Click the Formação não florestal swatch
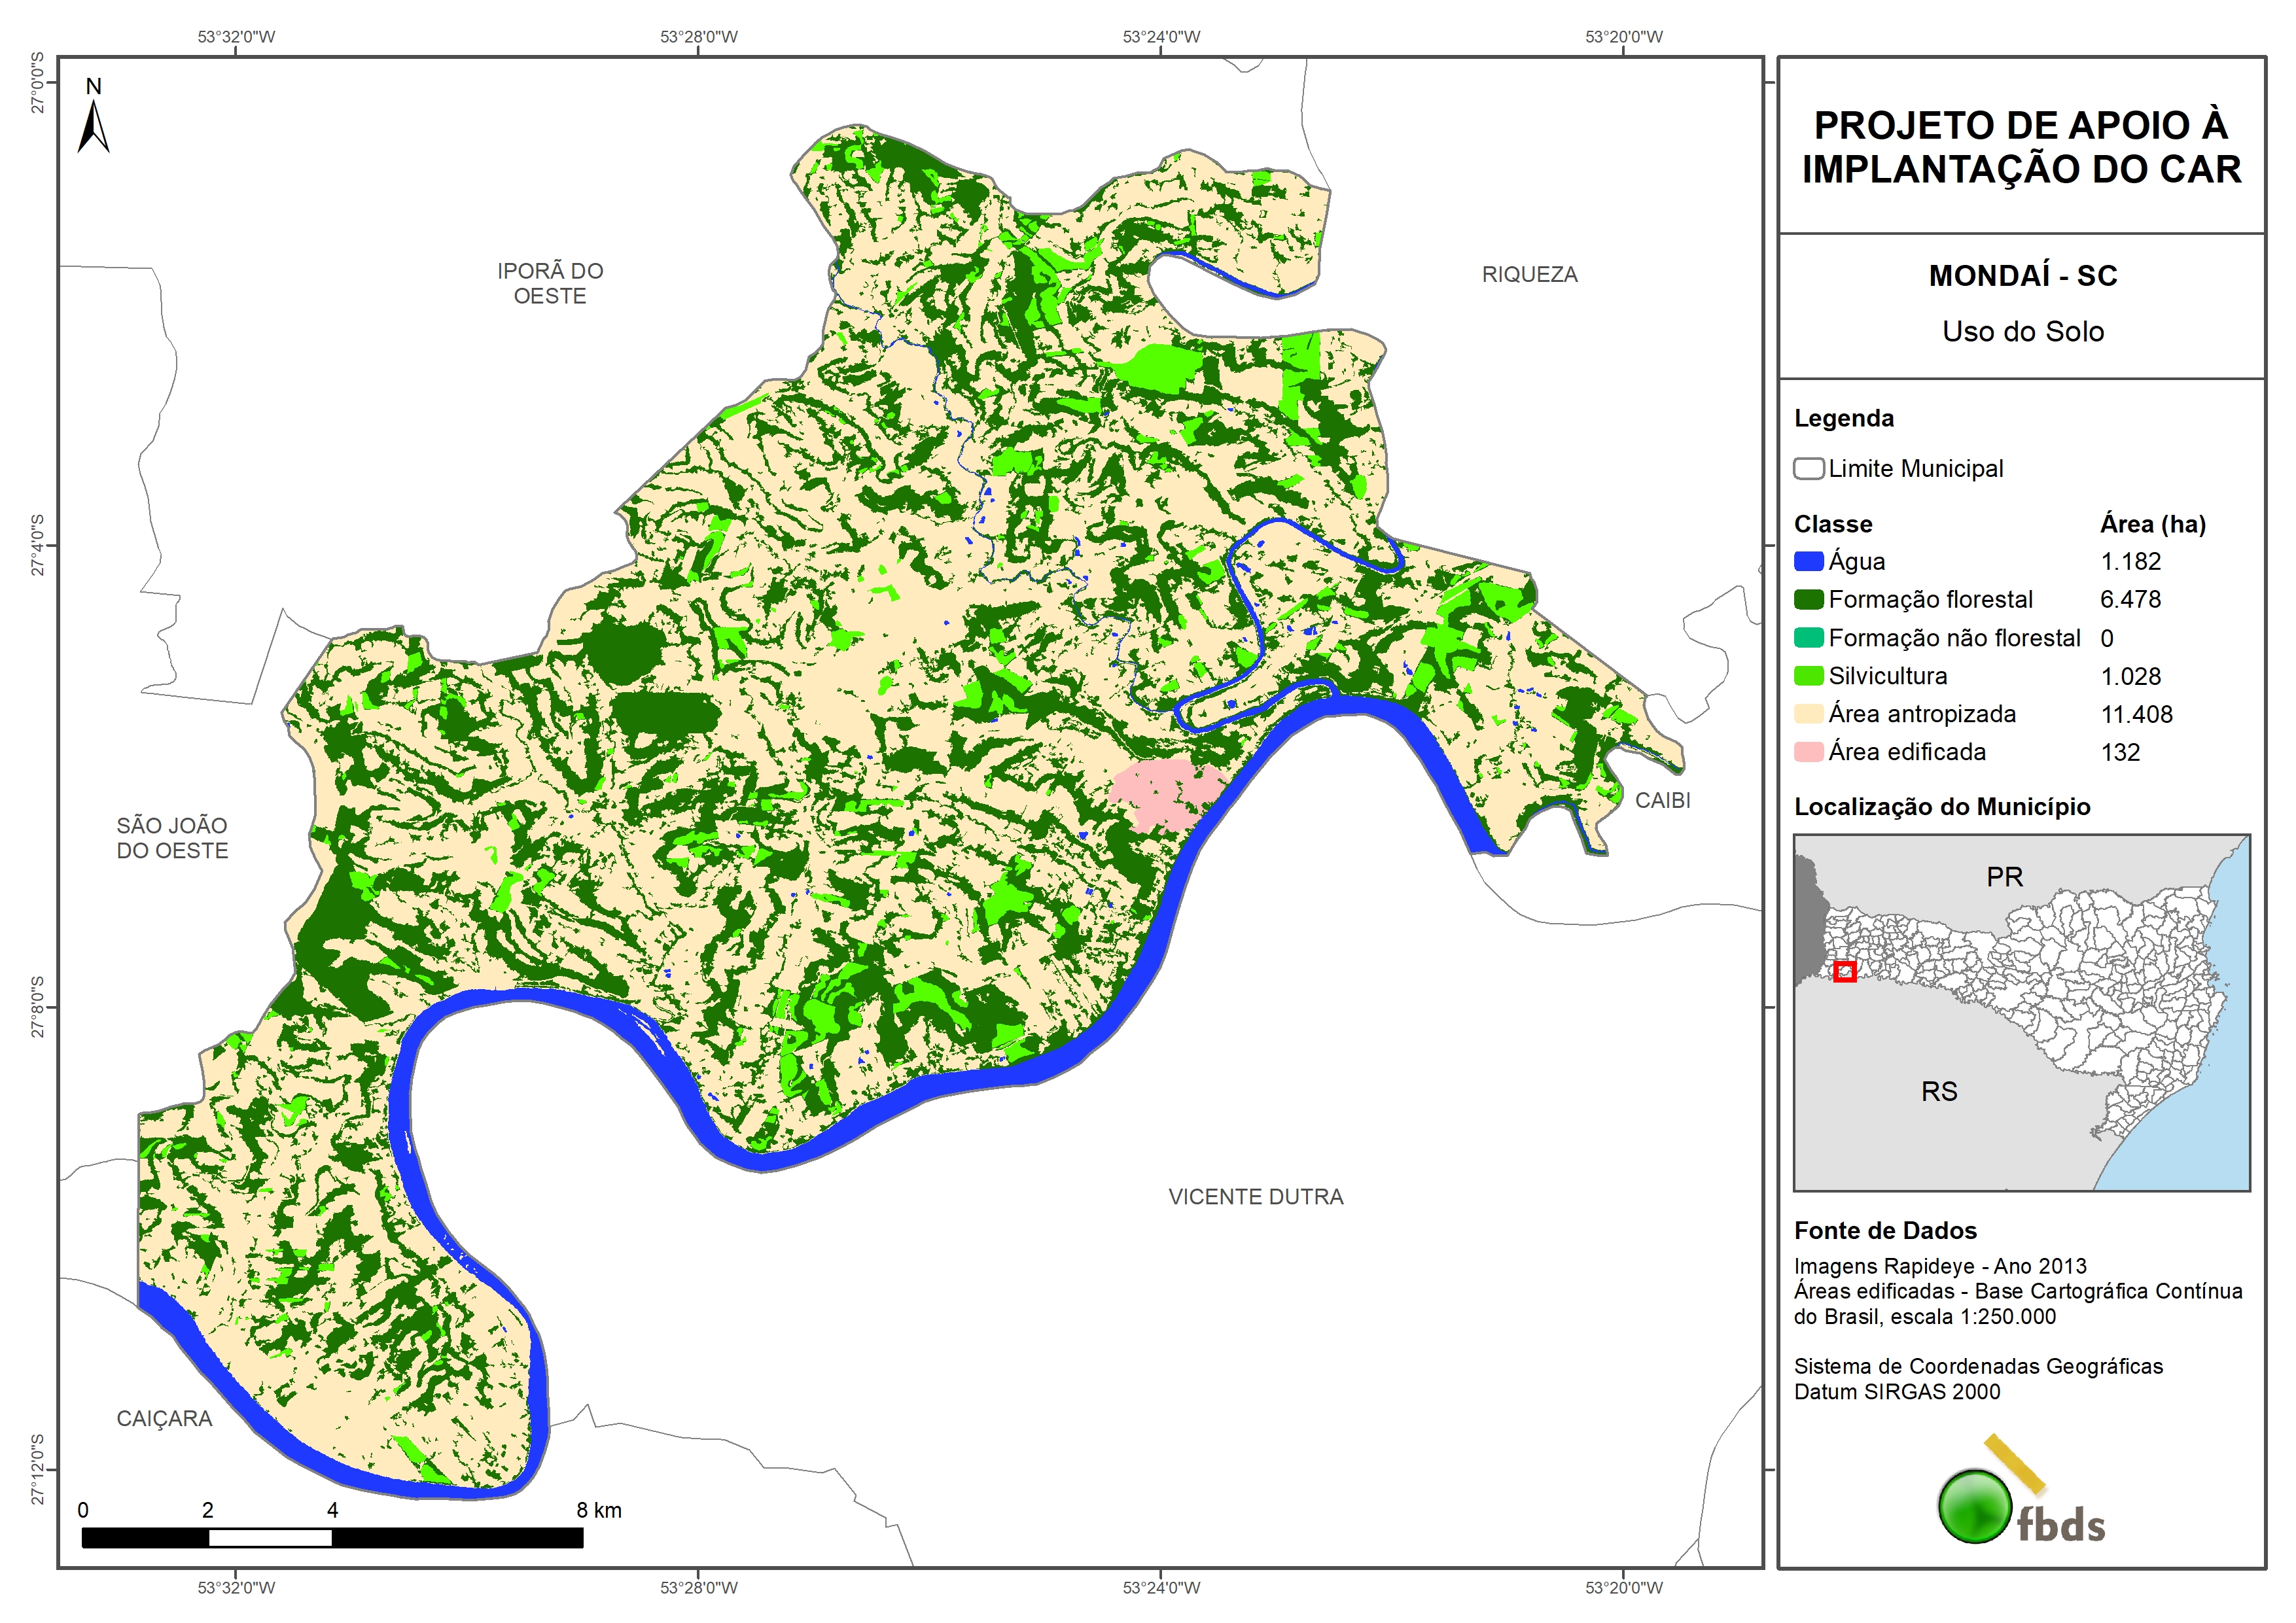Screen dimensions: 2296x1623 (1808, 638)
